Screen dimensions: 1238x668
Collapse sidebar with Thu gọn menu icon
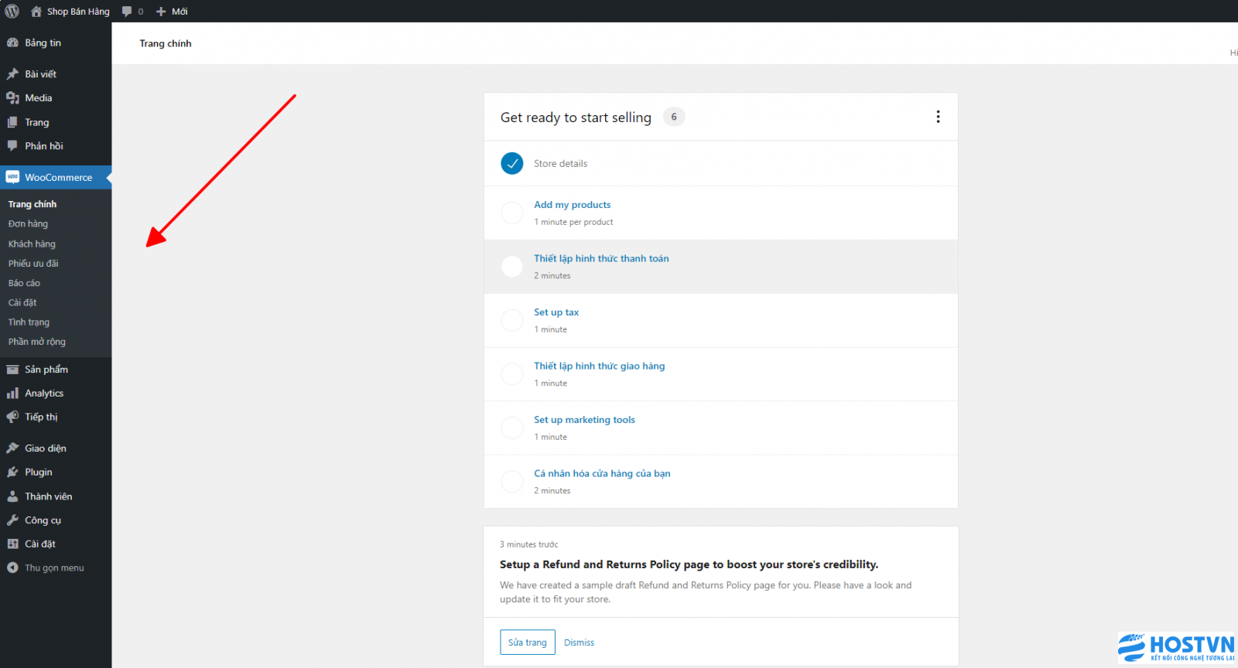tap(12, 567)
